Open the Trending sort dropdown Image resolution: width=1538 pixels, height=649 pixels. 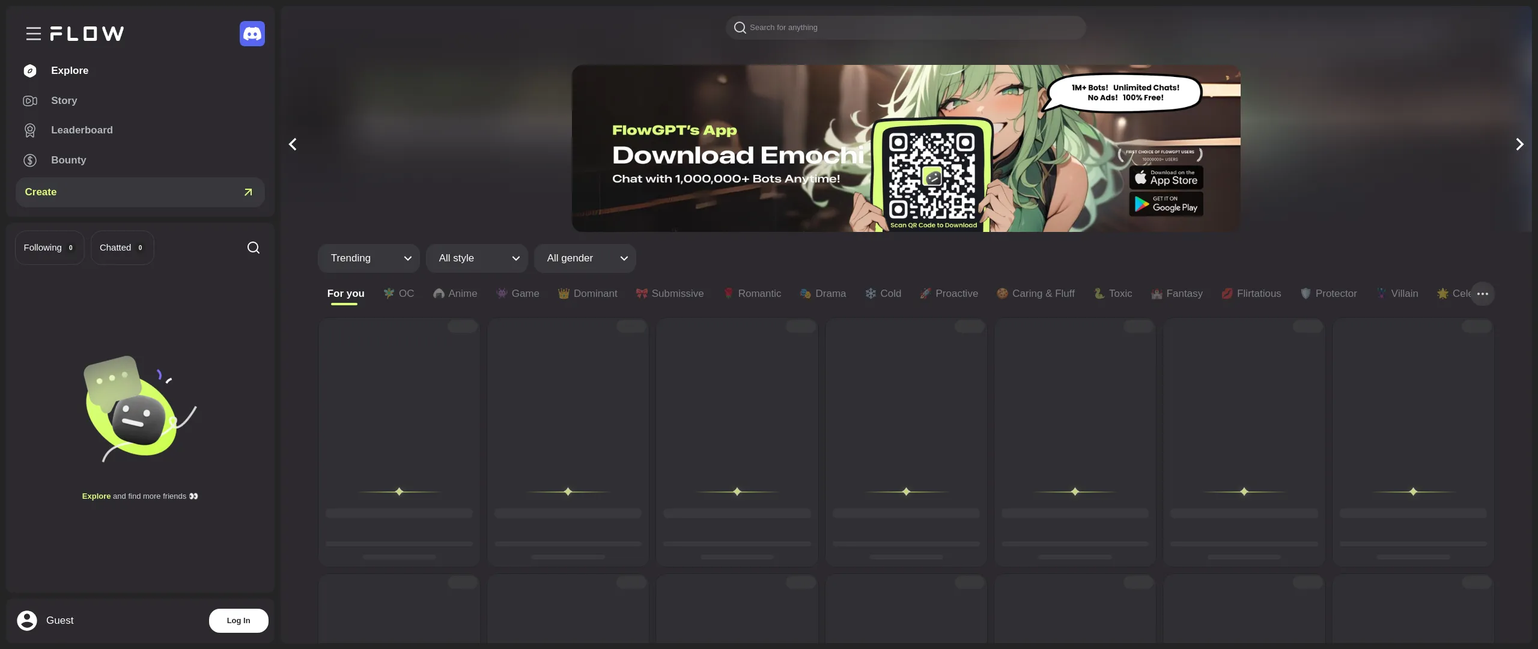369,258
